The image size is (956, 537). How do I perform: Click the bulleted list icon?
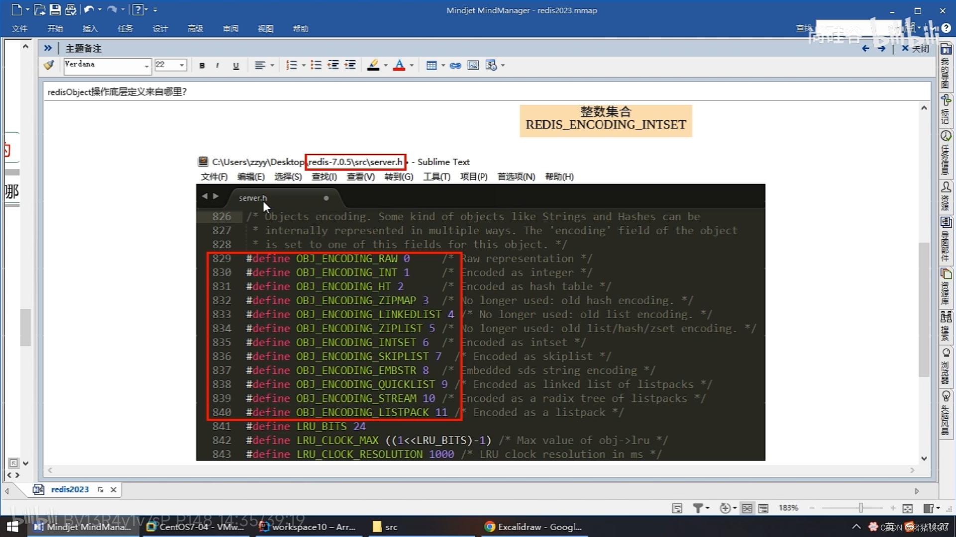click(x=316, y=65)
